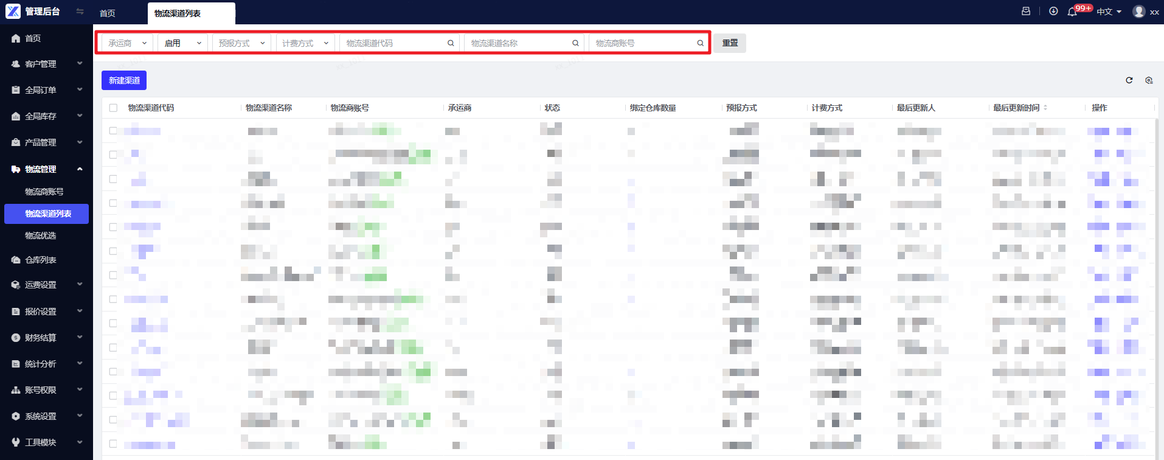1164x460 pixels.
Task: Click the 状态 column header
Action: click(552, 108)
